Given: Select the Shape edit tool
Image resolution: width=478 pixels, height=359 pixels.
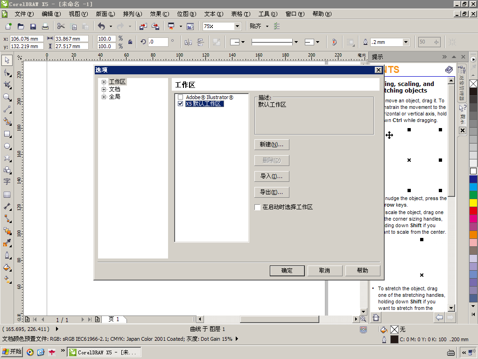Looking at the screenshot, I should click(7, 72).
